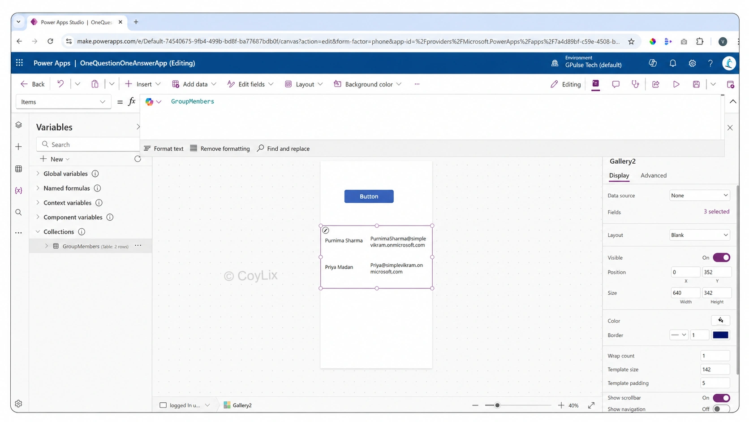Viewport: 749px width, 422px height.
Task: Open the Data source dropdown
Action: point(699,195)
